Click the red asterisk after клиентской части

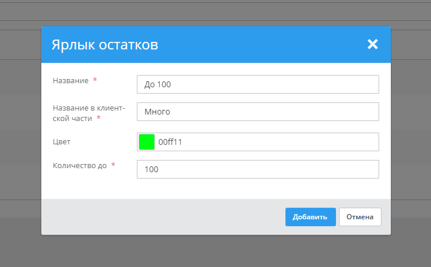tap(98, 118)
